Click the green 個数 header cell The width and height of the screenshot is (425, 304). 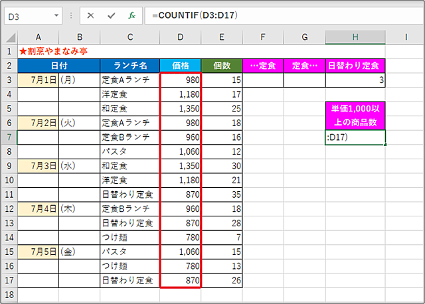(x=222, y=66)
